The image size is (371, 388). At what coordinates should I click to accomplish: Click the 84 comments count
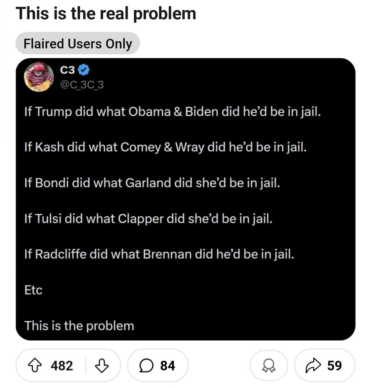click(x=168, y=366)
